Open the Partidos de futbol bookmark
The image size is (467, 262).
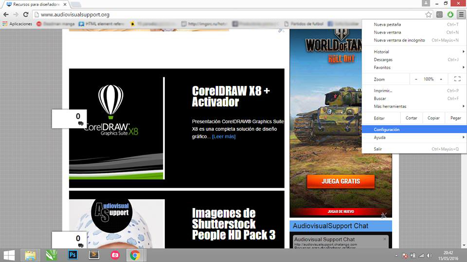click(x=304, y=24)
